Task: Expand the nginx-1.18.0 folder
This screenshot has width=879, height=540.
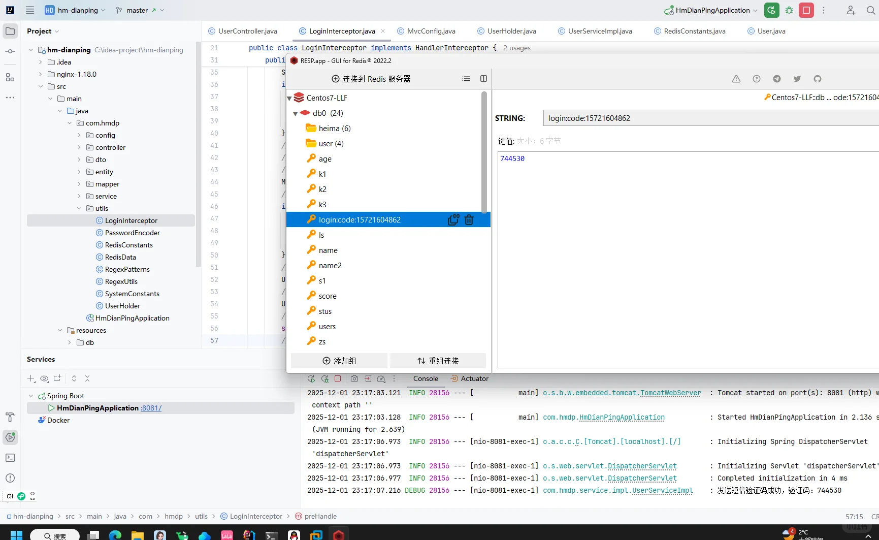Action: 41,74
